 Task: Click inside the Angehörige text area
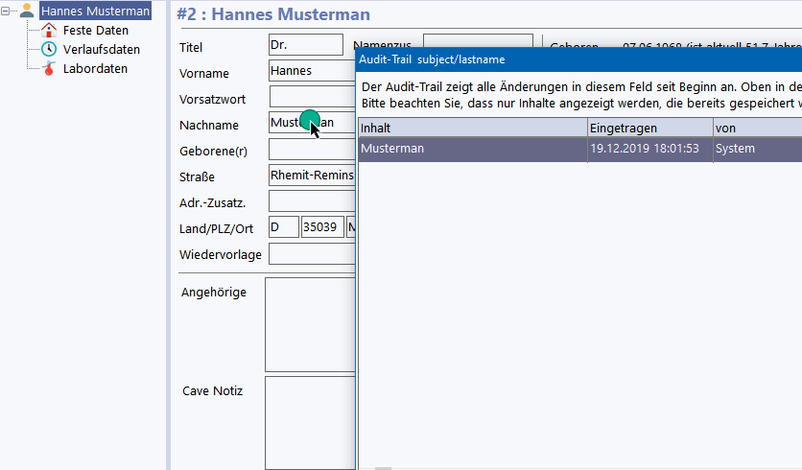click(310, 324)
